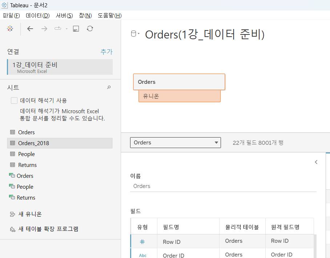
Task: Search sheets with magnifier icon
Action: coord(109,87)
